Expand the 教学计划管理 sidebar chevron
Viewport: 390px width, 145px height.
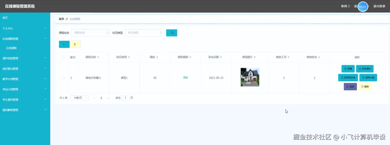(x=45, y=78)
